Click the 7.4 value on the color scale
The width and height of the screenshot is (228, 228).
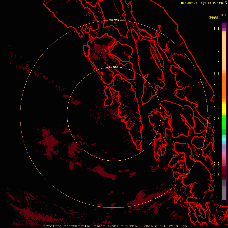tap(217, 62)
